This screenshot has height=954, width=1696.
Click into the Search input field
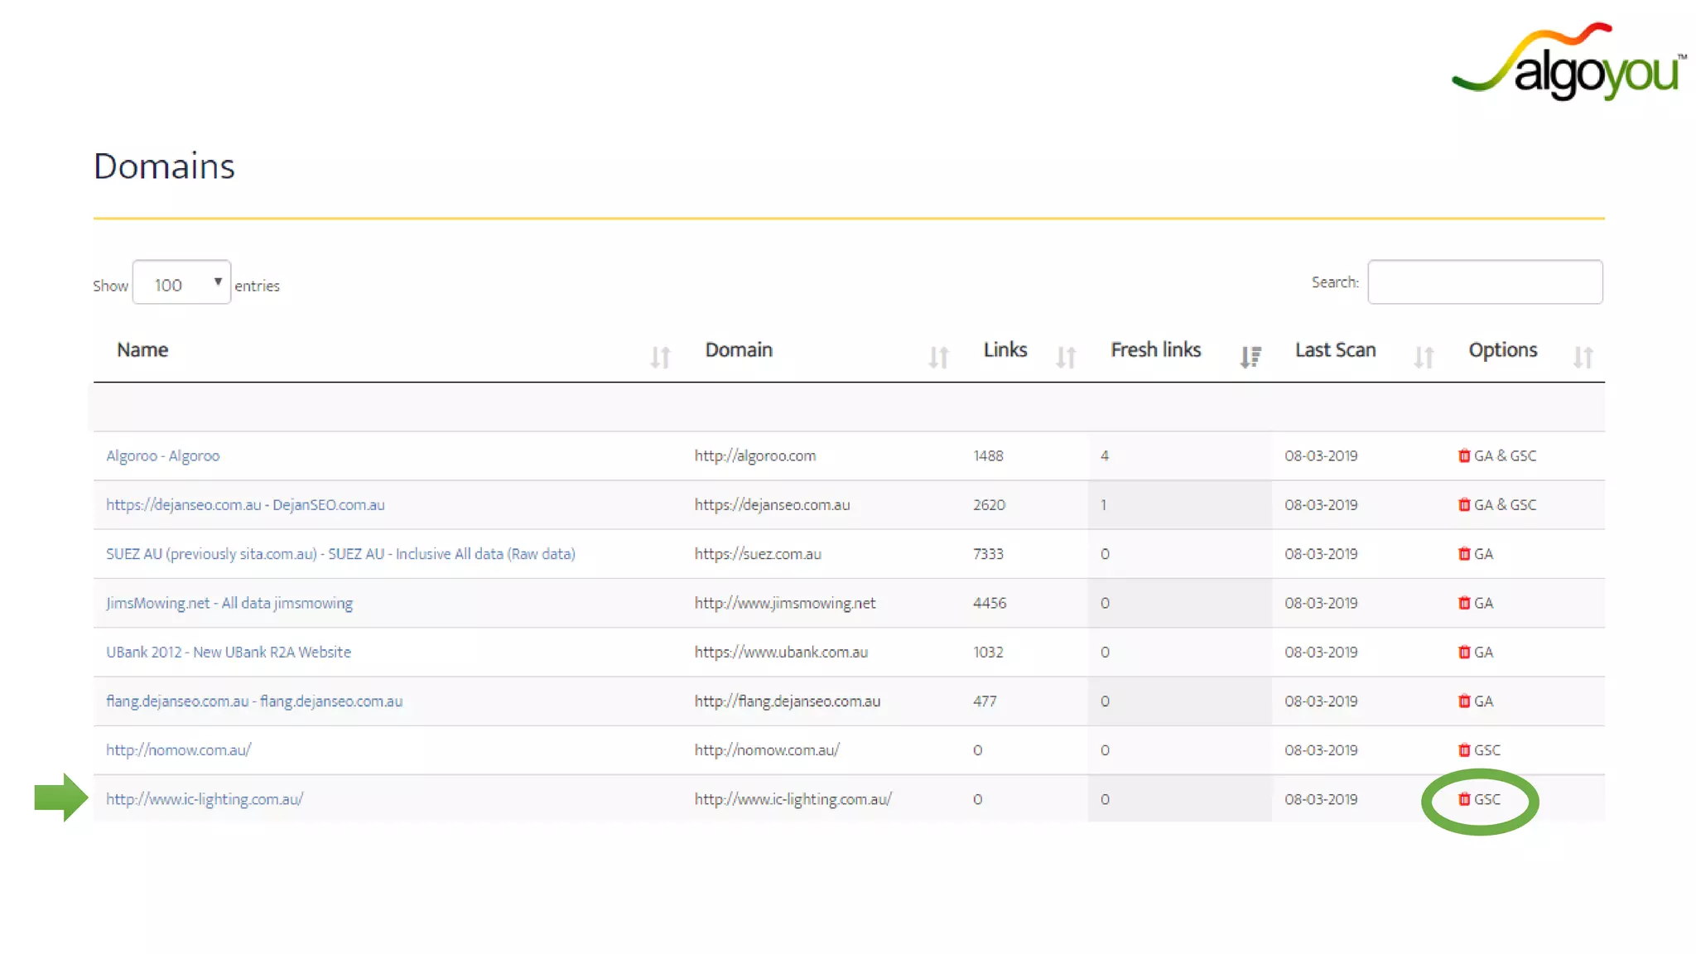(1485, 282)
